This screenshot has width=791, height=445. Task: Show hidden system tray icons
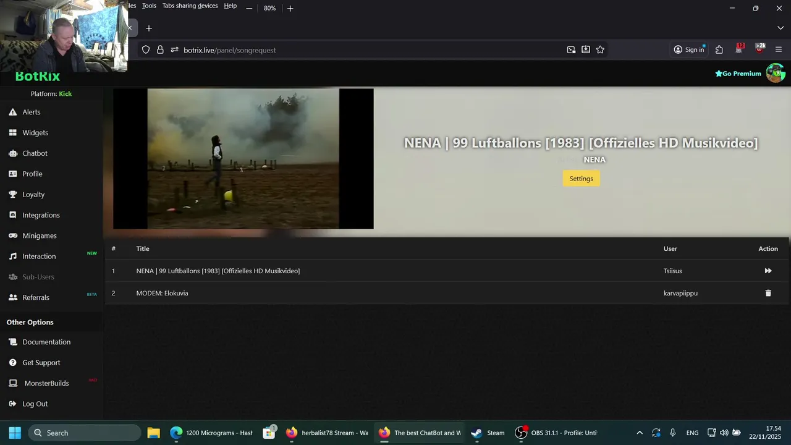tap(640, 433)
